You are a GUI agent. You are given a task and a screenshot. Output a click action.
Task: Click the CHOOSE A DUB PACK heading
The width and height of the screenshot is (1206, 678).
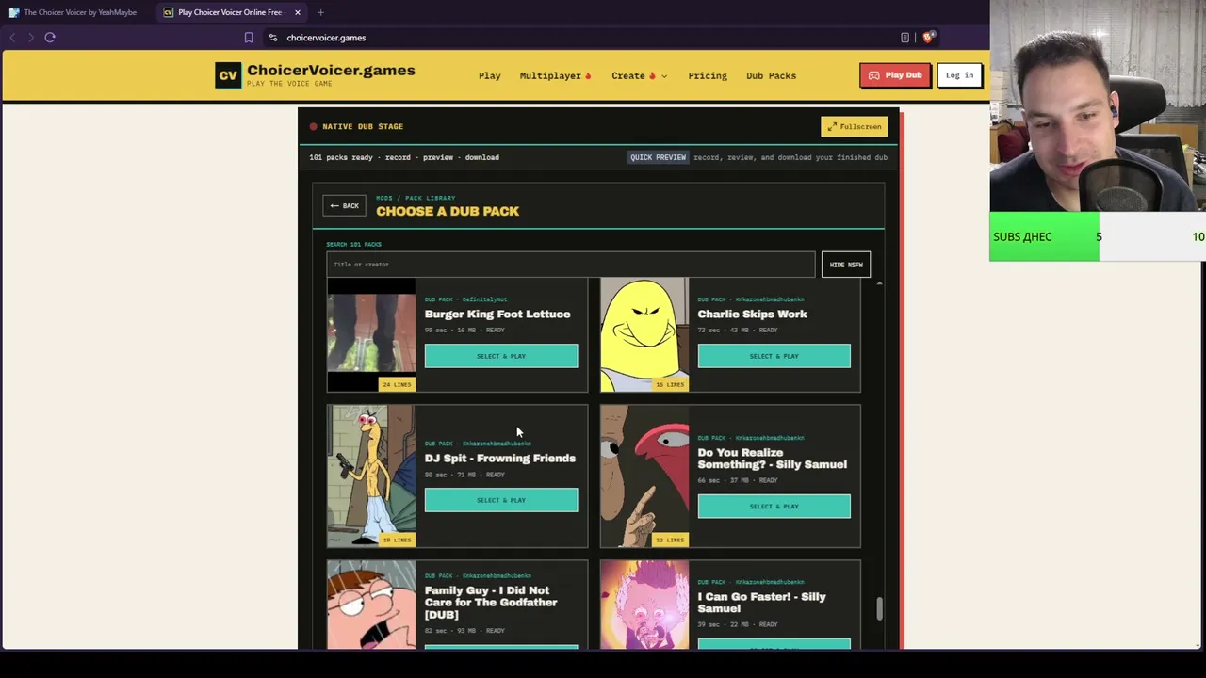tap(448, 211)
